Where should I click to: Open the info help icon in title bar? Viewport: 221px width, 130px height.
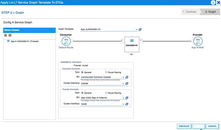213,2
